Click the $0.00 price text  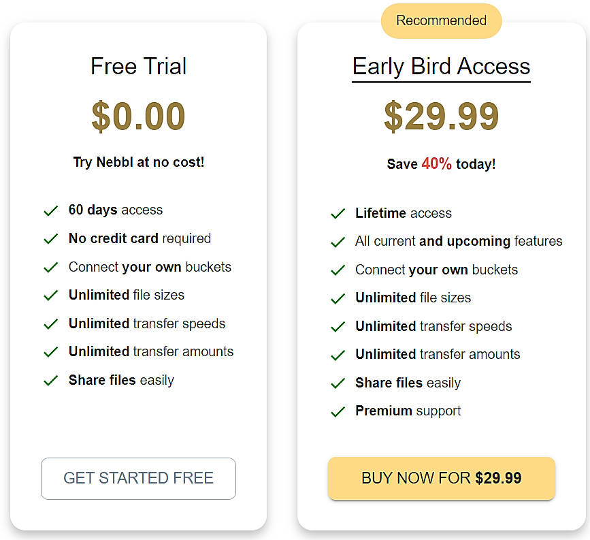[138, 116]
